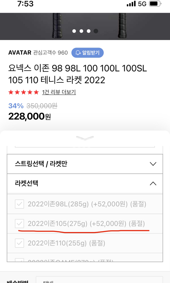Check the underlined 2022이존105(275g) option checkbox

(19, 224)
